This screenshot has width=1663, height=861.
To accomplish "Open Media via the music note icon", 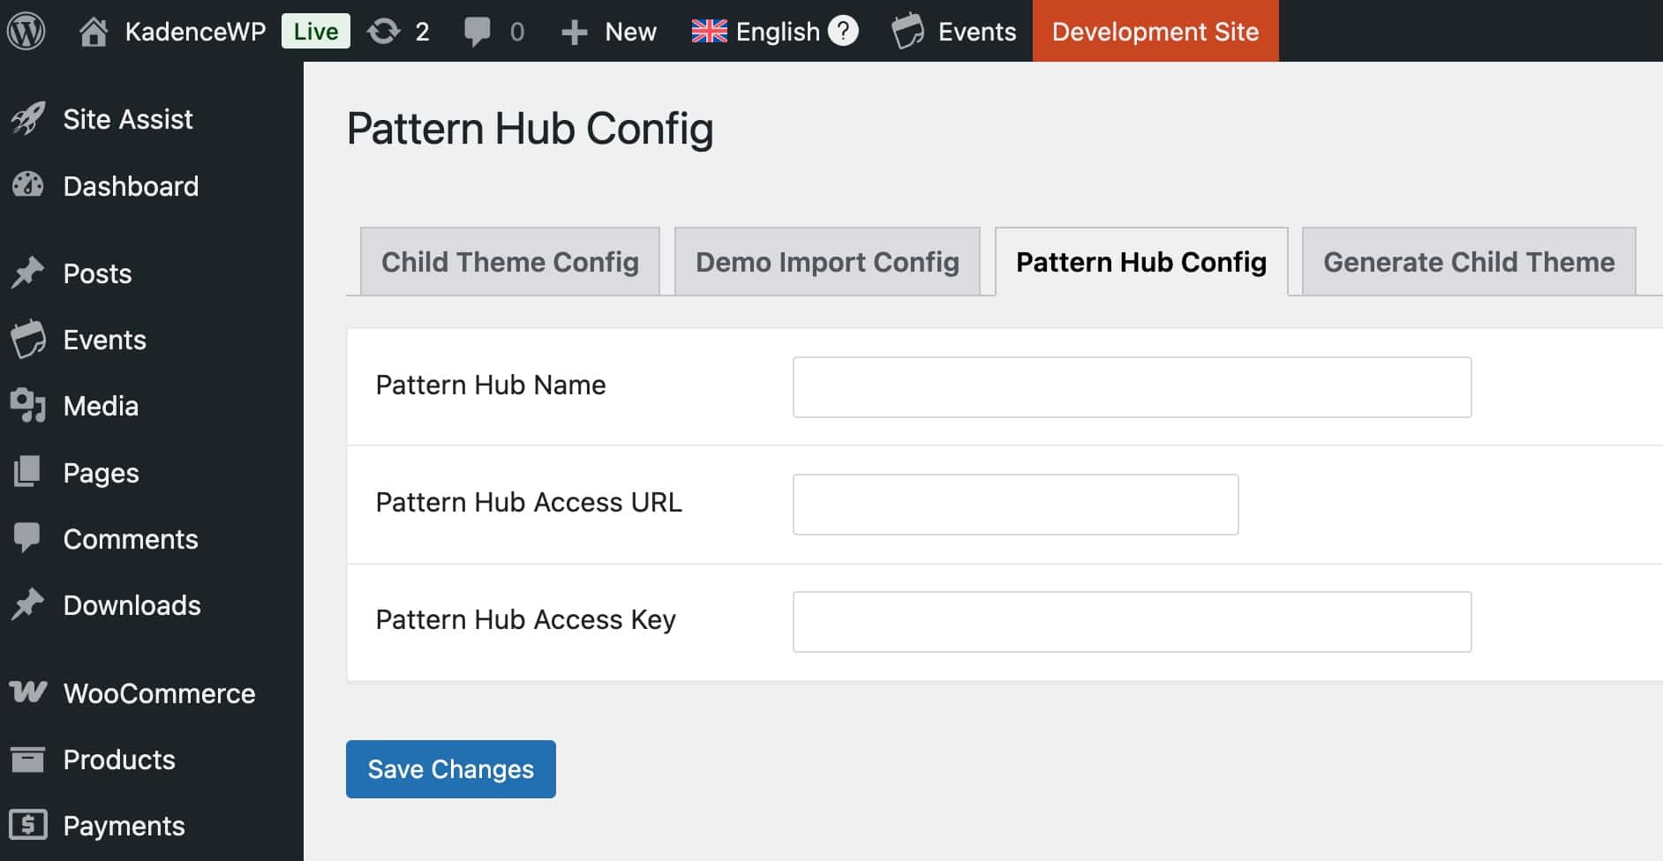I will [x=29, y=406].
